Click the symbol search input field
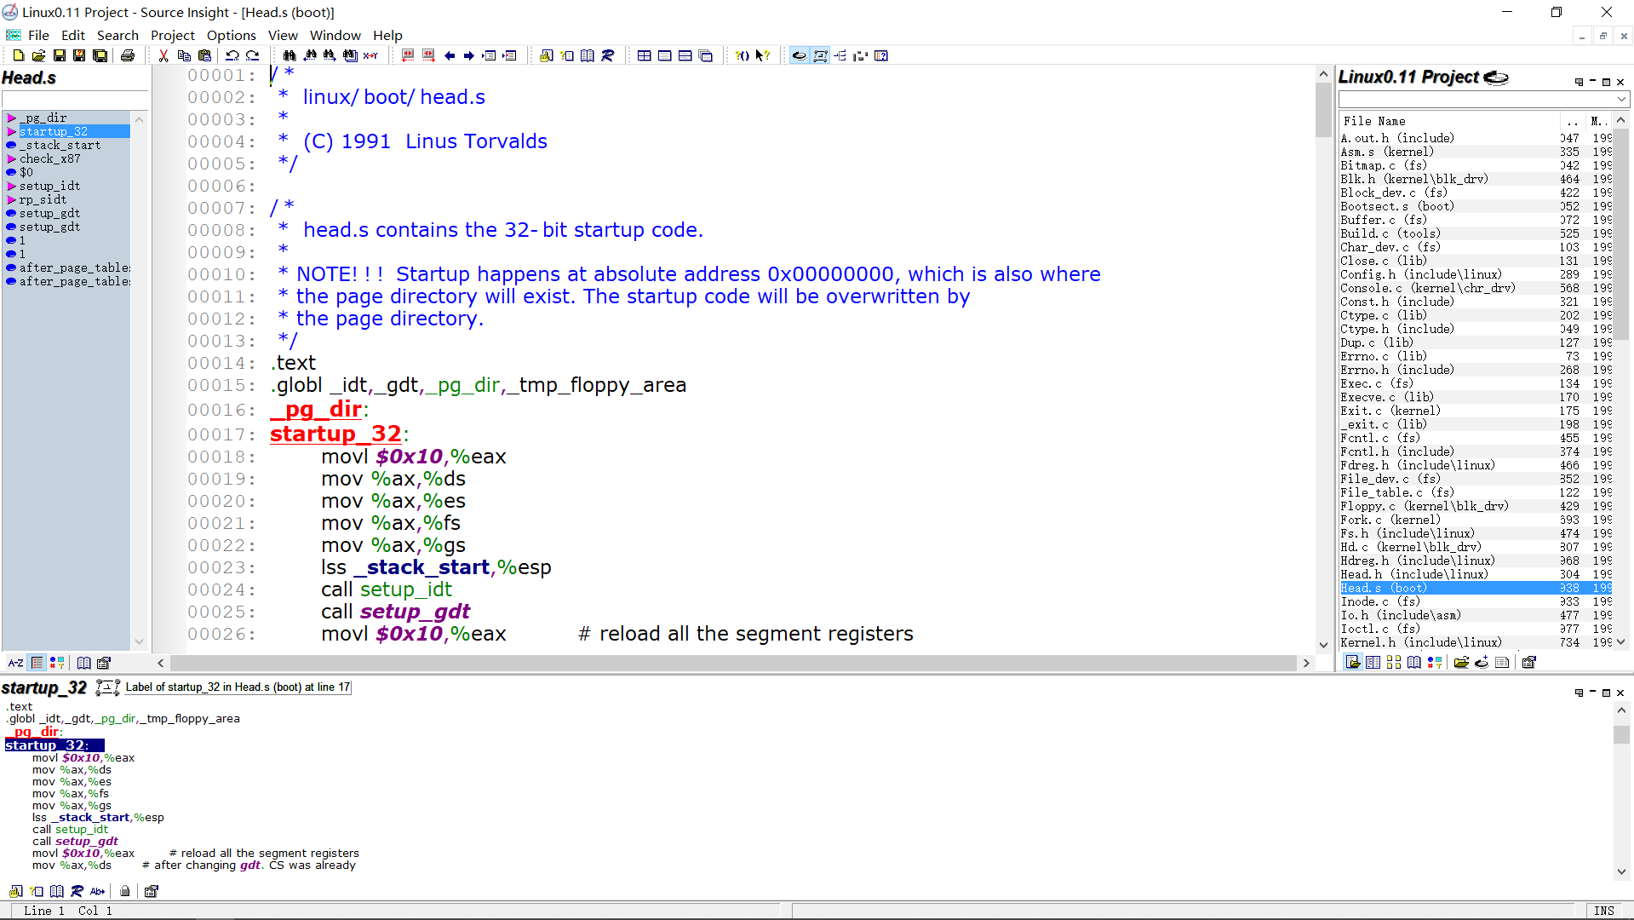The image size is (1634, 920). coord(75,100)
